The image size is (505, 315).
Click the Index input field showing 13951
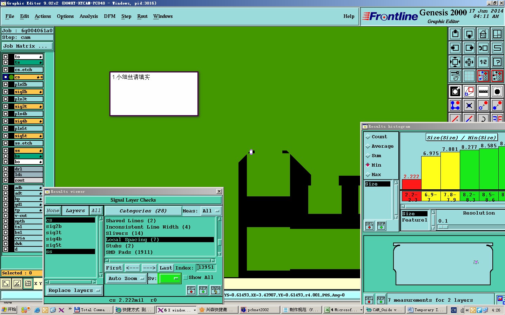click(206, 268)
